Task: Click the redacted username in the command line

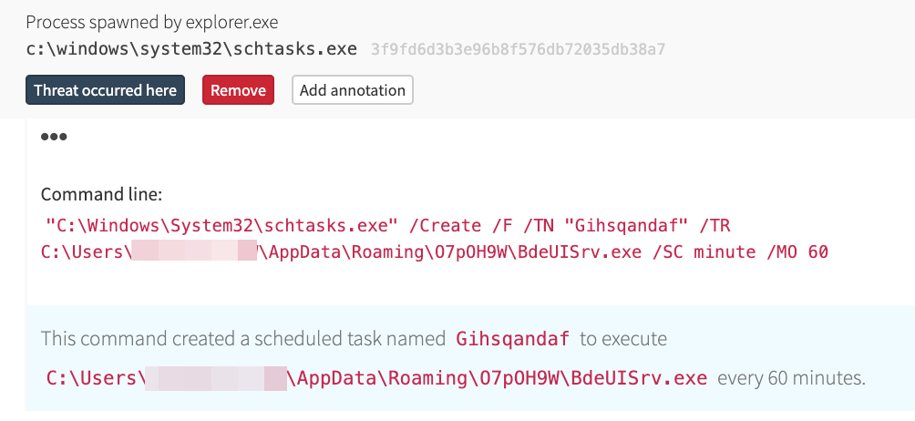Action: click(192, 252)
